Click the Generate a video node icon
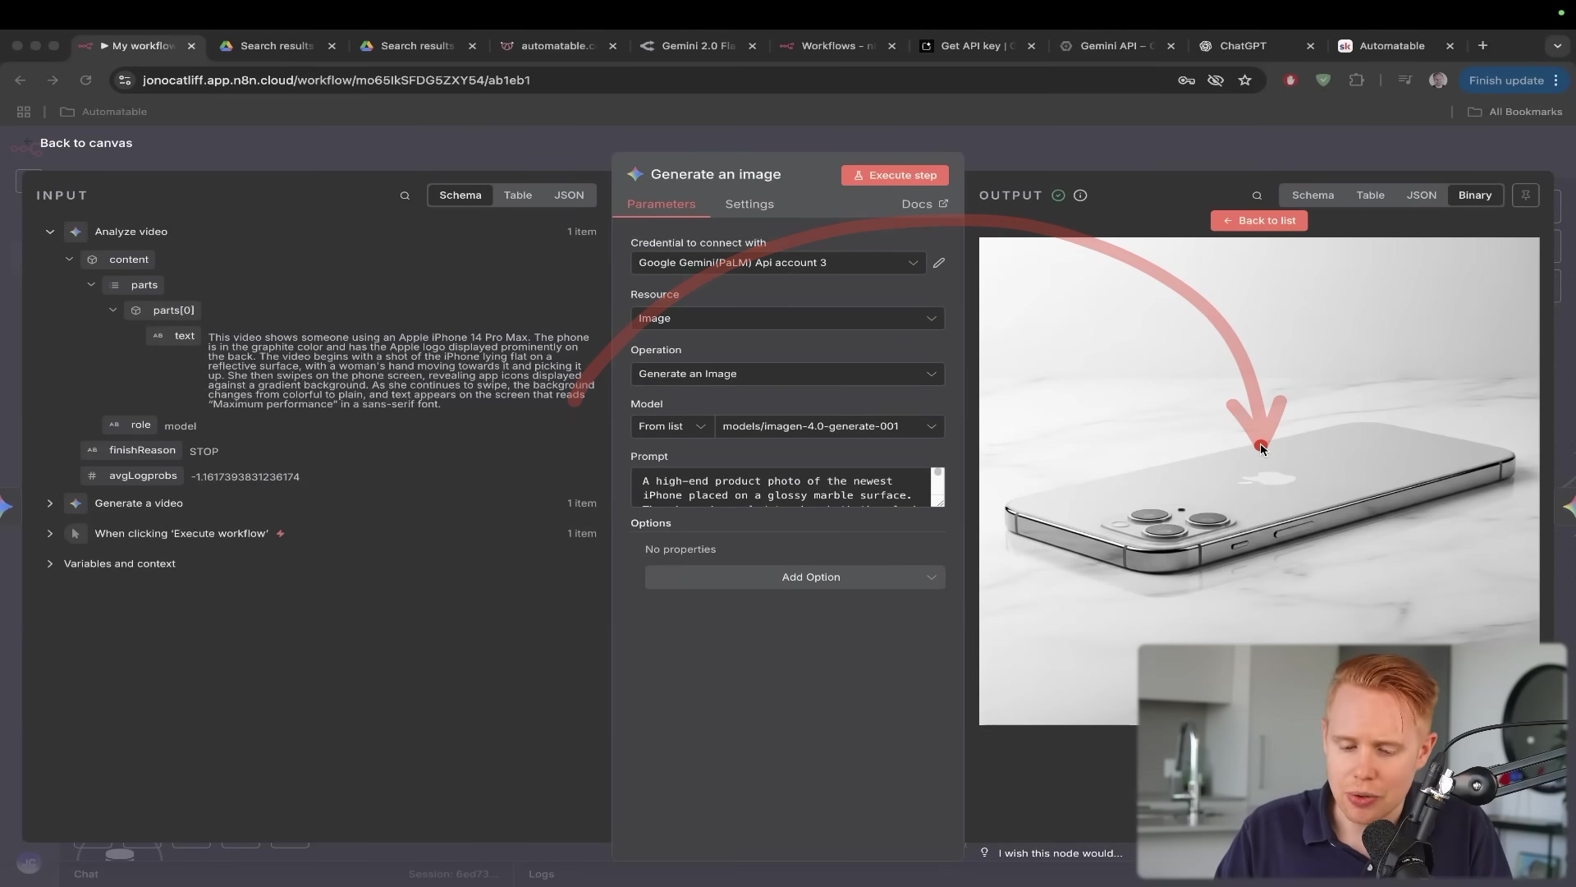This screenshot has height=887, width=1576. coord(76,503)
